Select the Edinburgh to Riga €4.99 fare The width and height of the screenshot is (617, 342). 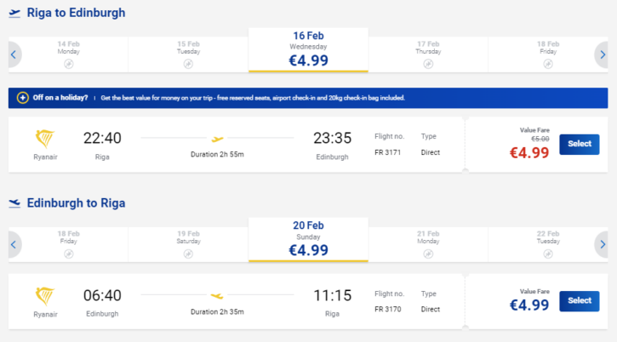[580, 301]
